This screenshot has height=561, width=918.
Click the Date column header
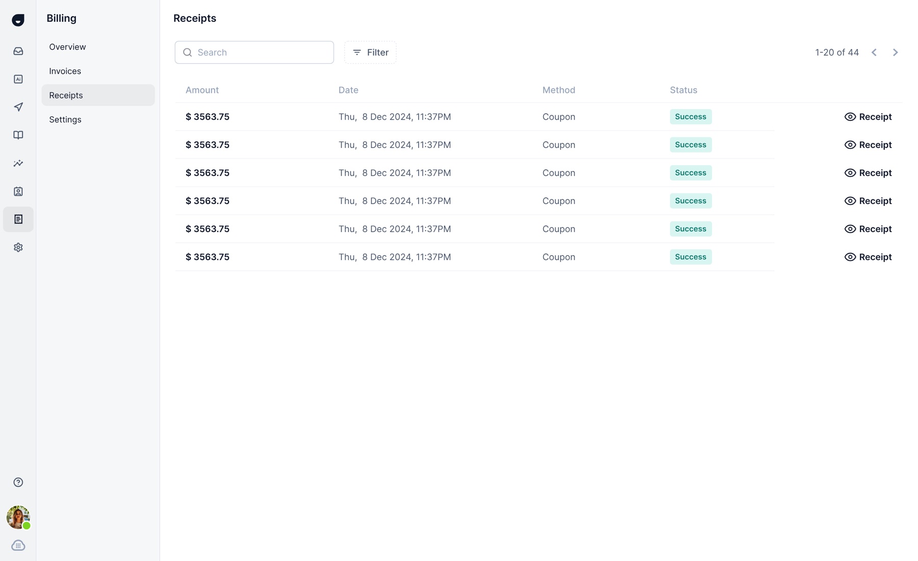tap(348, 90)
